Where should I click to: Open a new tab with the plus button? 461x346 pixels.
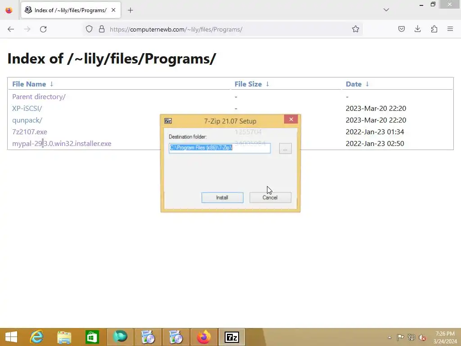click(130, 10)
